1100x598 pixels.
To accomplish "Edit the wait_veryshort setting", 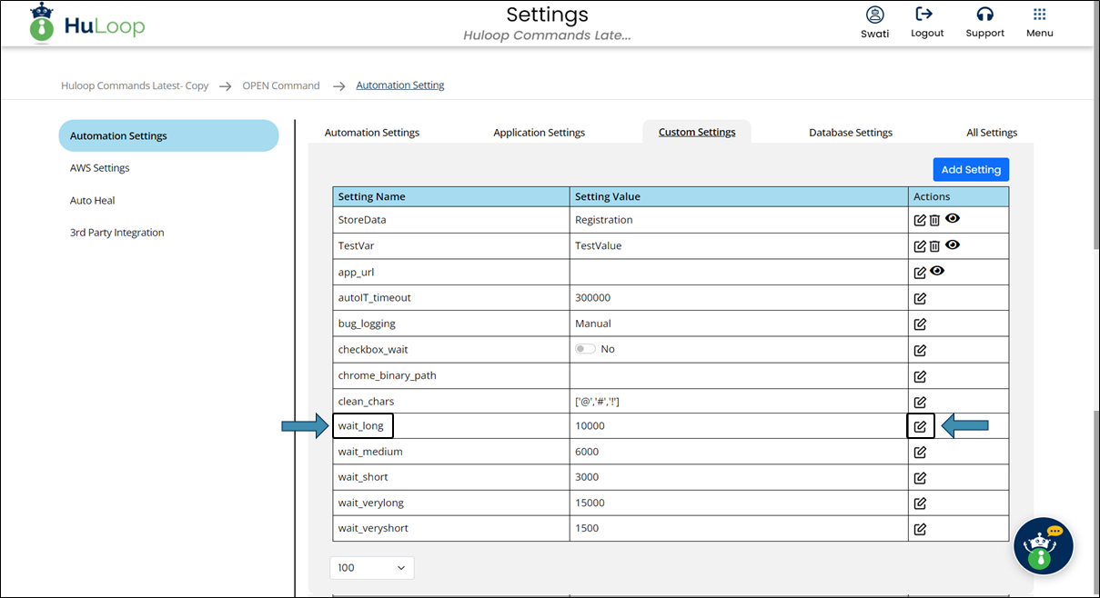I will pos(920,528).
